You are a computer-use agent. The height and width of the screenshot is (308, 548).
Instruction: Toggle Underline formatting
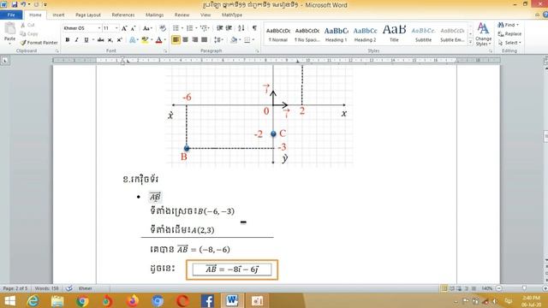[x=86, y=40]
